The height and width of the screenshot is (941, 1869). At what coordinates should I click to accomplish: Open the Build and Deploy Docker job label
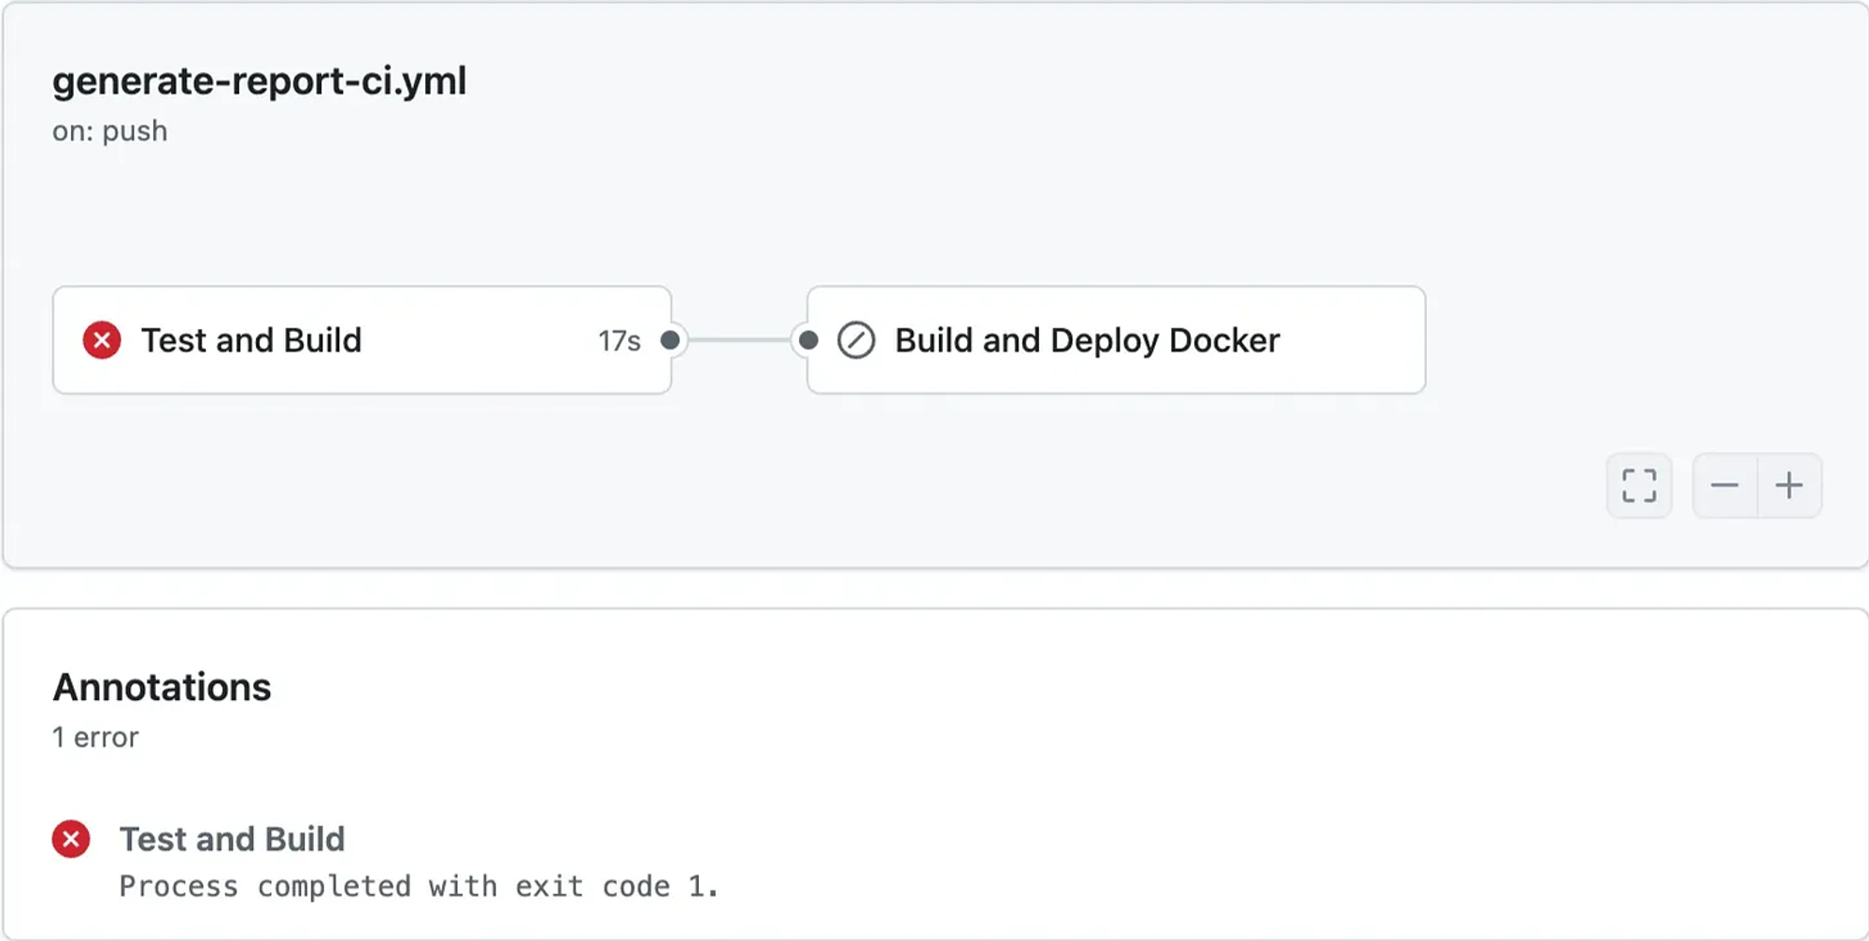click(x=1087, y=340)
